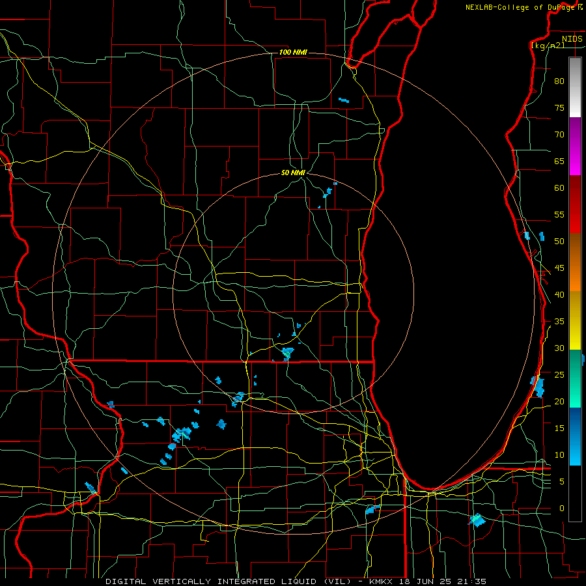
Task: Click the 35 value on the color scale
Action: coord(559,322)
